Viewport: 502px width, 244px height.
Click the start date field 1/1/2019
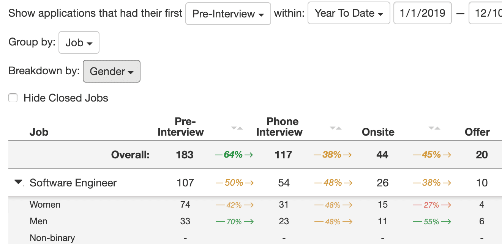tap(422, 14)
